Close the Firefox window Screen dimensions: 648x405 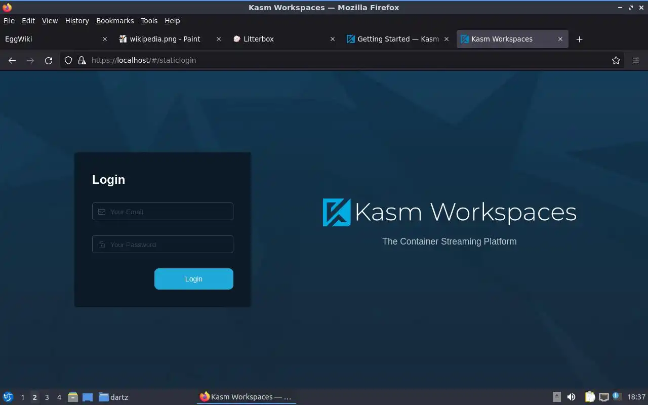641,8
